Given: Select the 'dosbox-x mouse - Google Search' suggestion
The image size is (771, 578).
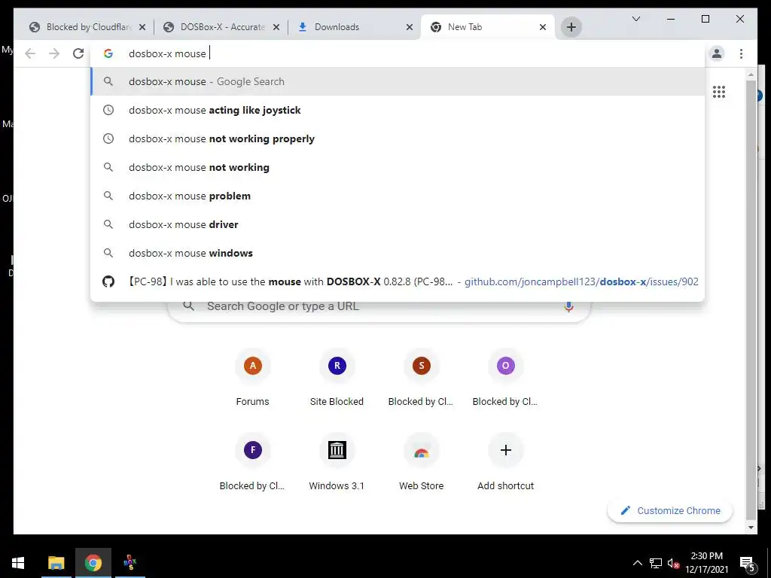Looking at the screenshot, I should [x=398, y=81].
